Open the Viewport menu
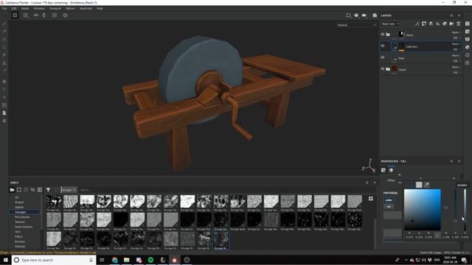472x265 pixels. 55,8
